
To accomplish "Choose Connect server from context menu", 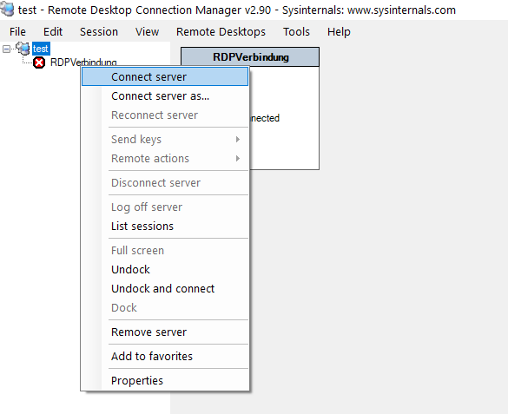I will pos(165,77).
